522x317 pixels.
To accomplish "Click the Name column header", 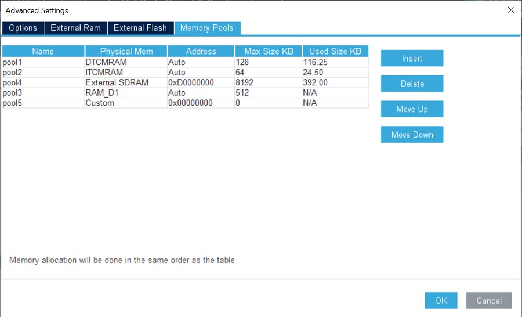I will [x=43, y=51].
